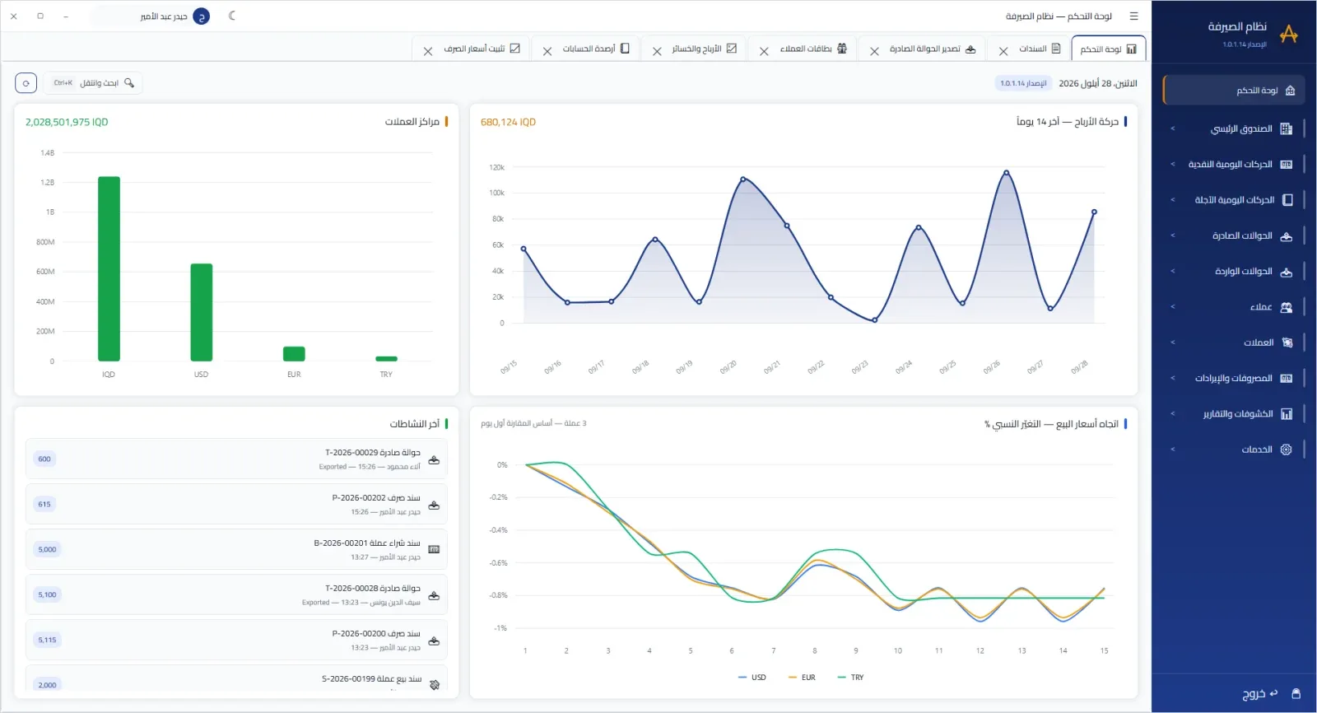Open activity سند شراء عملة B-2026-00201
Viewport: 1317px width, 713px height.
click(236, 550)
